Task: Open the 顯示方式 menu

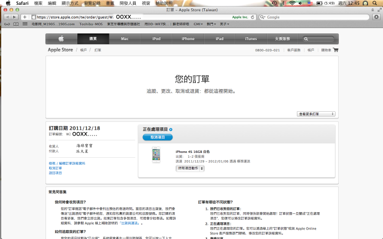Action: [x=70, y=3]
